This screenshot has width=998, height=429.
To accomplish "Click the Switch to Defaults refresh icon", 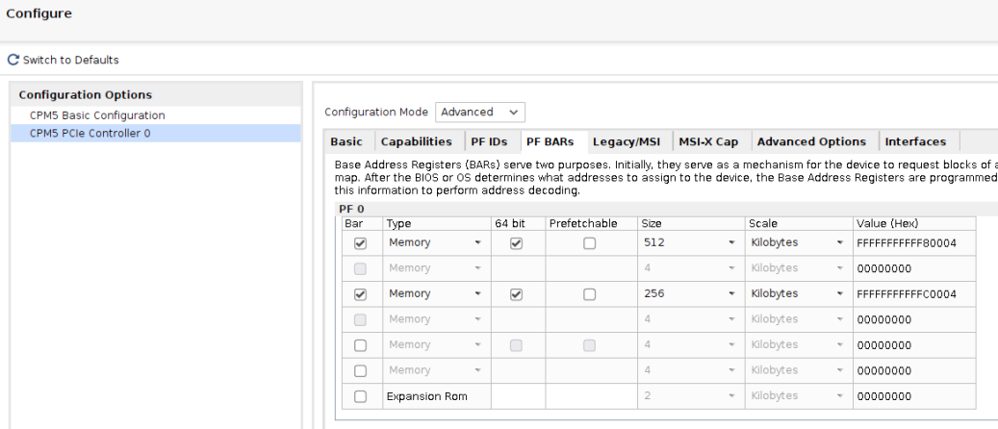I will [x=13, y=61].
